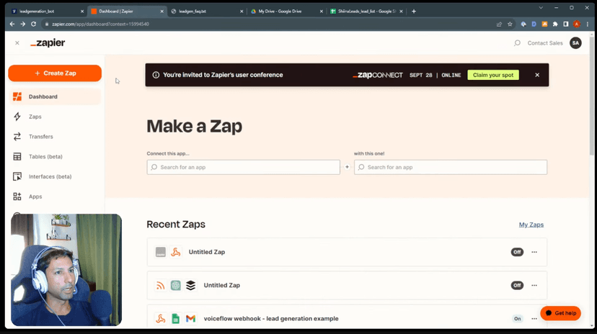The width and height of the screenshot is (597, 334).
Task: Open a new browser tab
Action: point(413,12)
